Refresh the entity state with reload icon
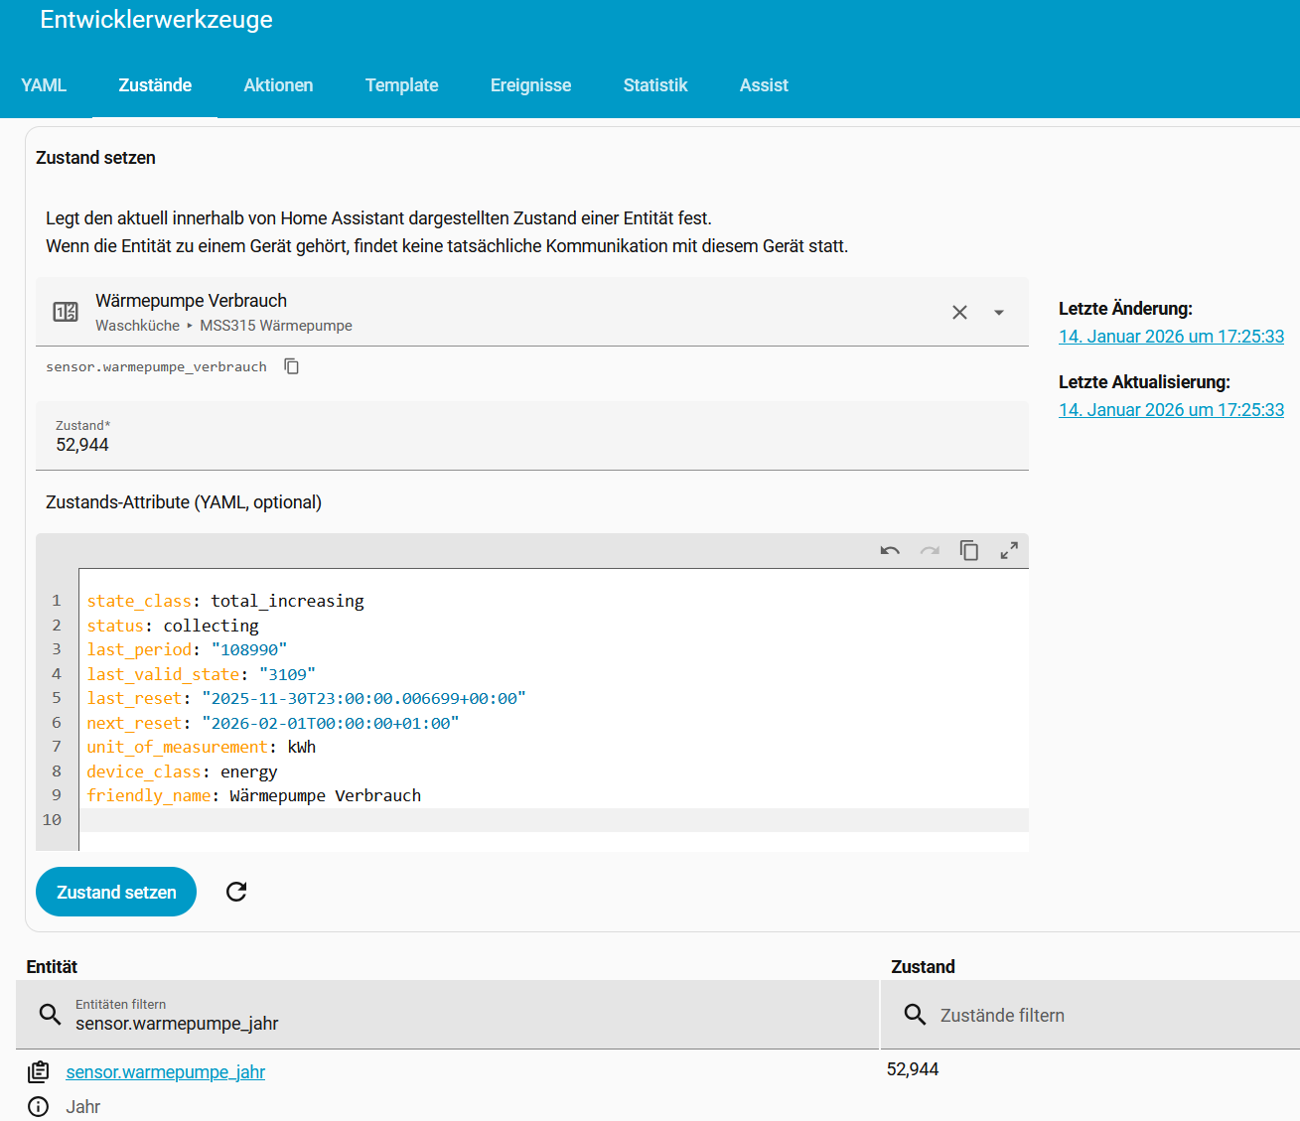The height and width of the screenshot is (1121, 1300). click(236, 892)
